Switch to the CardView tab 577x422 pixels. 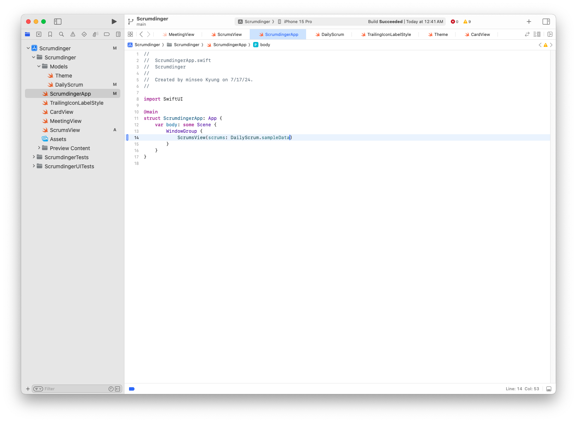(x=477, y=34)
